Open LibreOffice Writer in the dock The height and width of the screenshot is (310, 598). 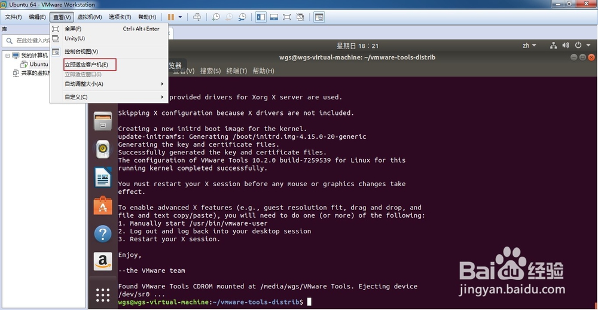pos(103,177)
